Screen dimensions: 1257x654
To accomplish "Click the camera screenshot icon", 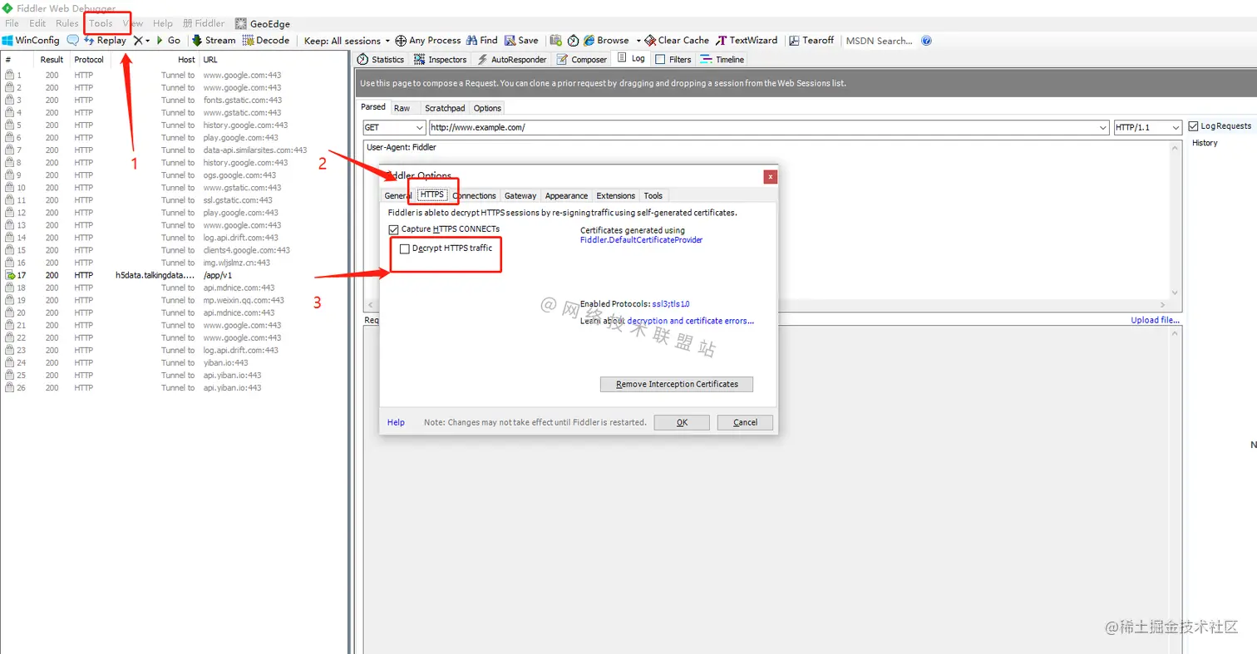I will point(555,40).
